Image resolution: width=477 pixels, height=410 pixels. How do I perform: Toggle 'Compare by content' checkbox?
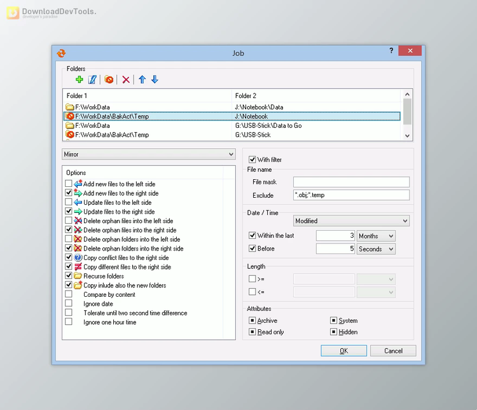coord(69,294)
